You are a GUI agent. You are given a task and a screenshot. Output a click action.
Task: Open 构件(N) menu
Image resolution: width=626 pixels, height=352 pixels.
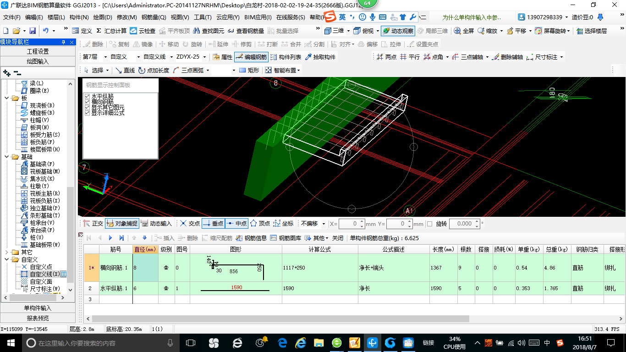click(x=79, y=17)
